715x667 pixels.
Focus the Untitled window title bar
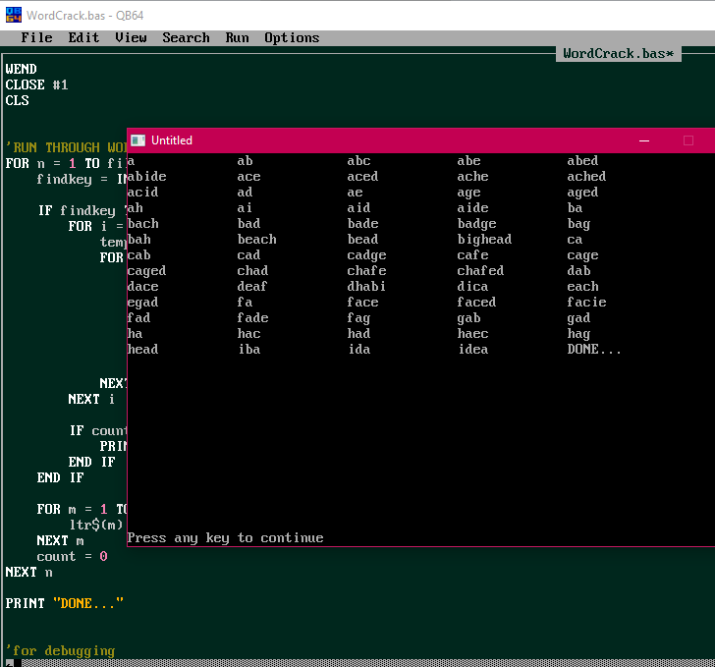[393, 140]
